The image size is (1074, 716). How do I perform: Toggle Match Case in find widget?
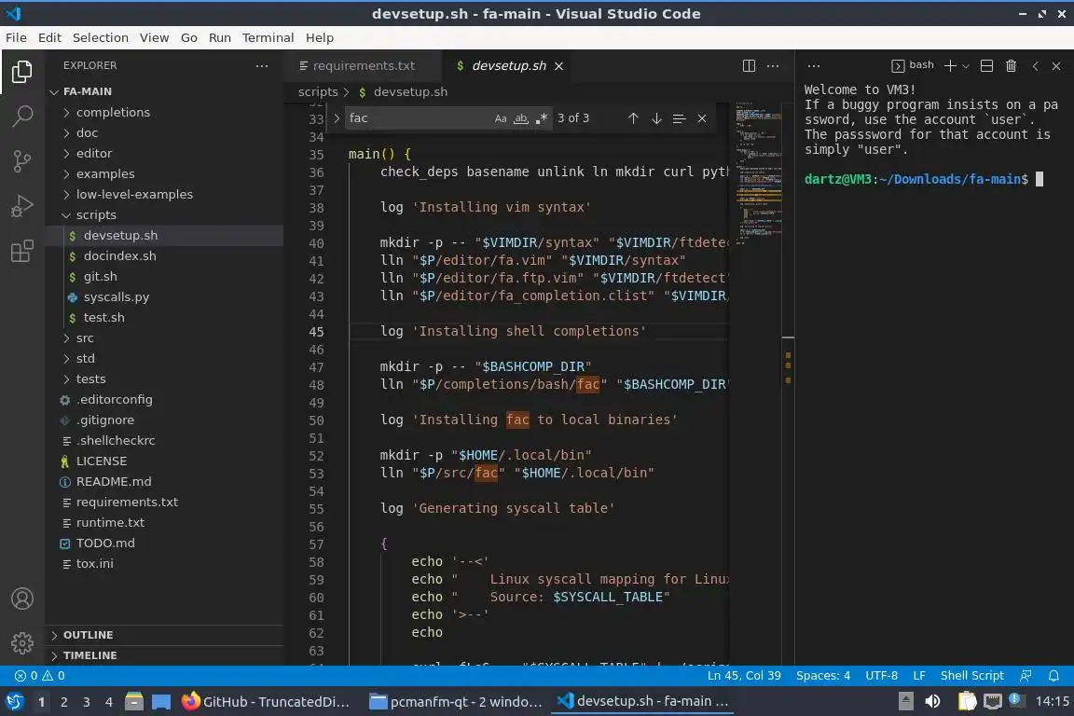(x=501, y=118)
